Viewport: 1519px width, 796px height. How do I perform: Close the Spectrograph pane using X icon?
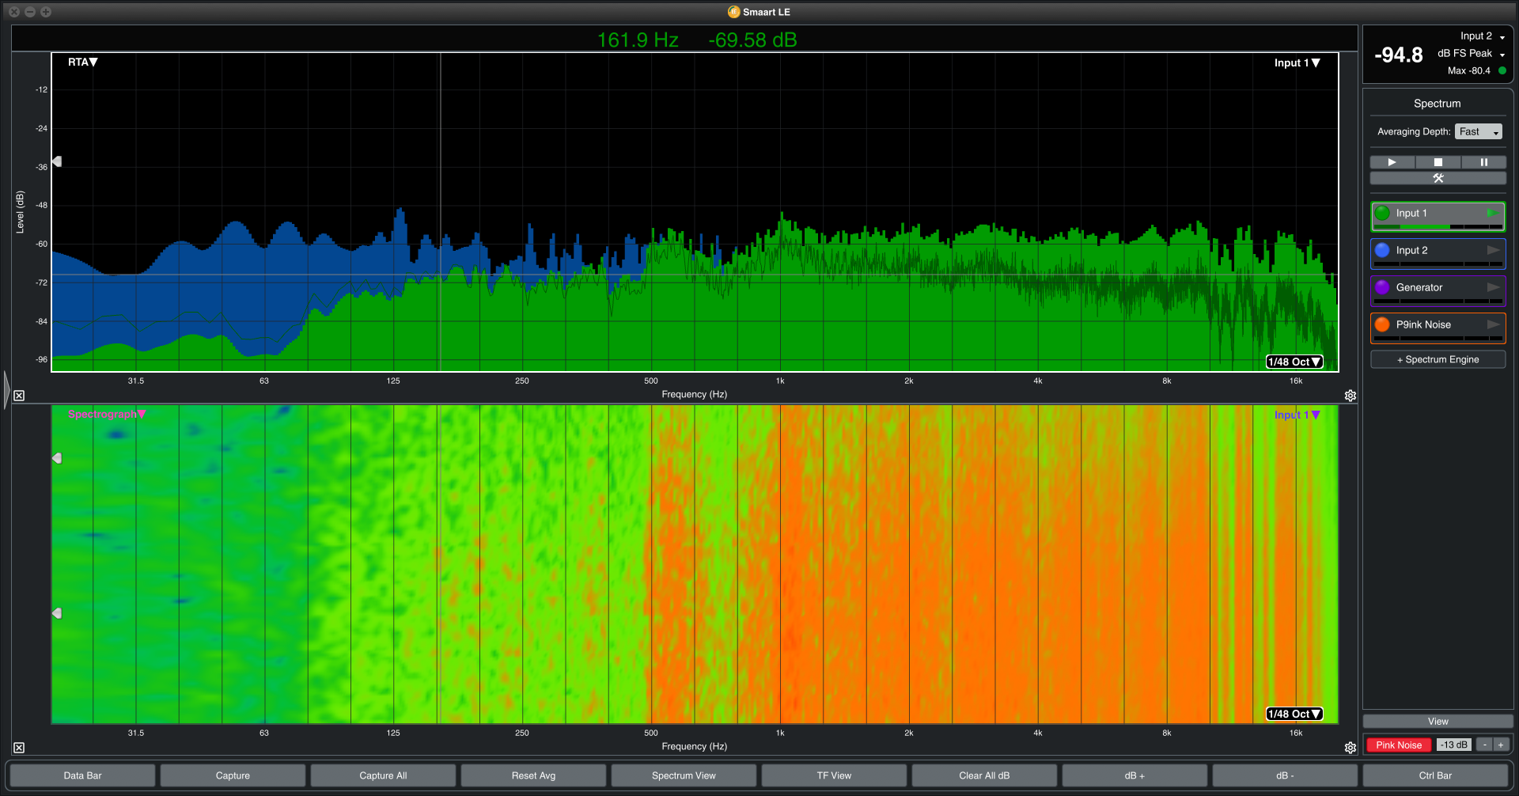(19, 748)
